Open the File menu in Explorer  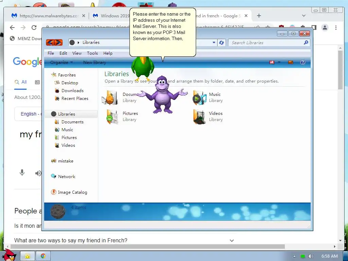[51, 53]
